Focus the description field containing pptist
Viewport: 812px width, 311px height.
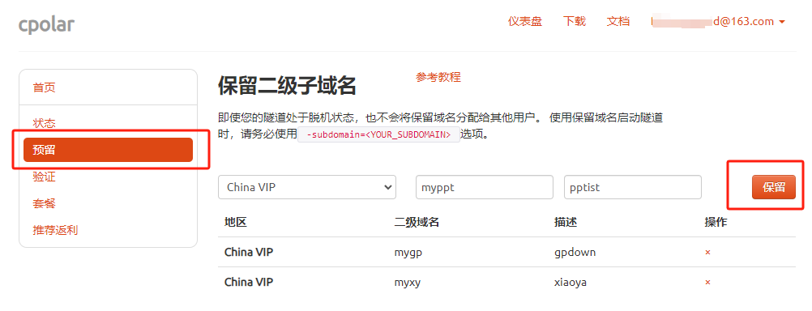[x=633, y=187]
